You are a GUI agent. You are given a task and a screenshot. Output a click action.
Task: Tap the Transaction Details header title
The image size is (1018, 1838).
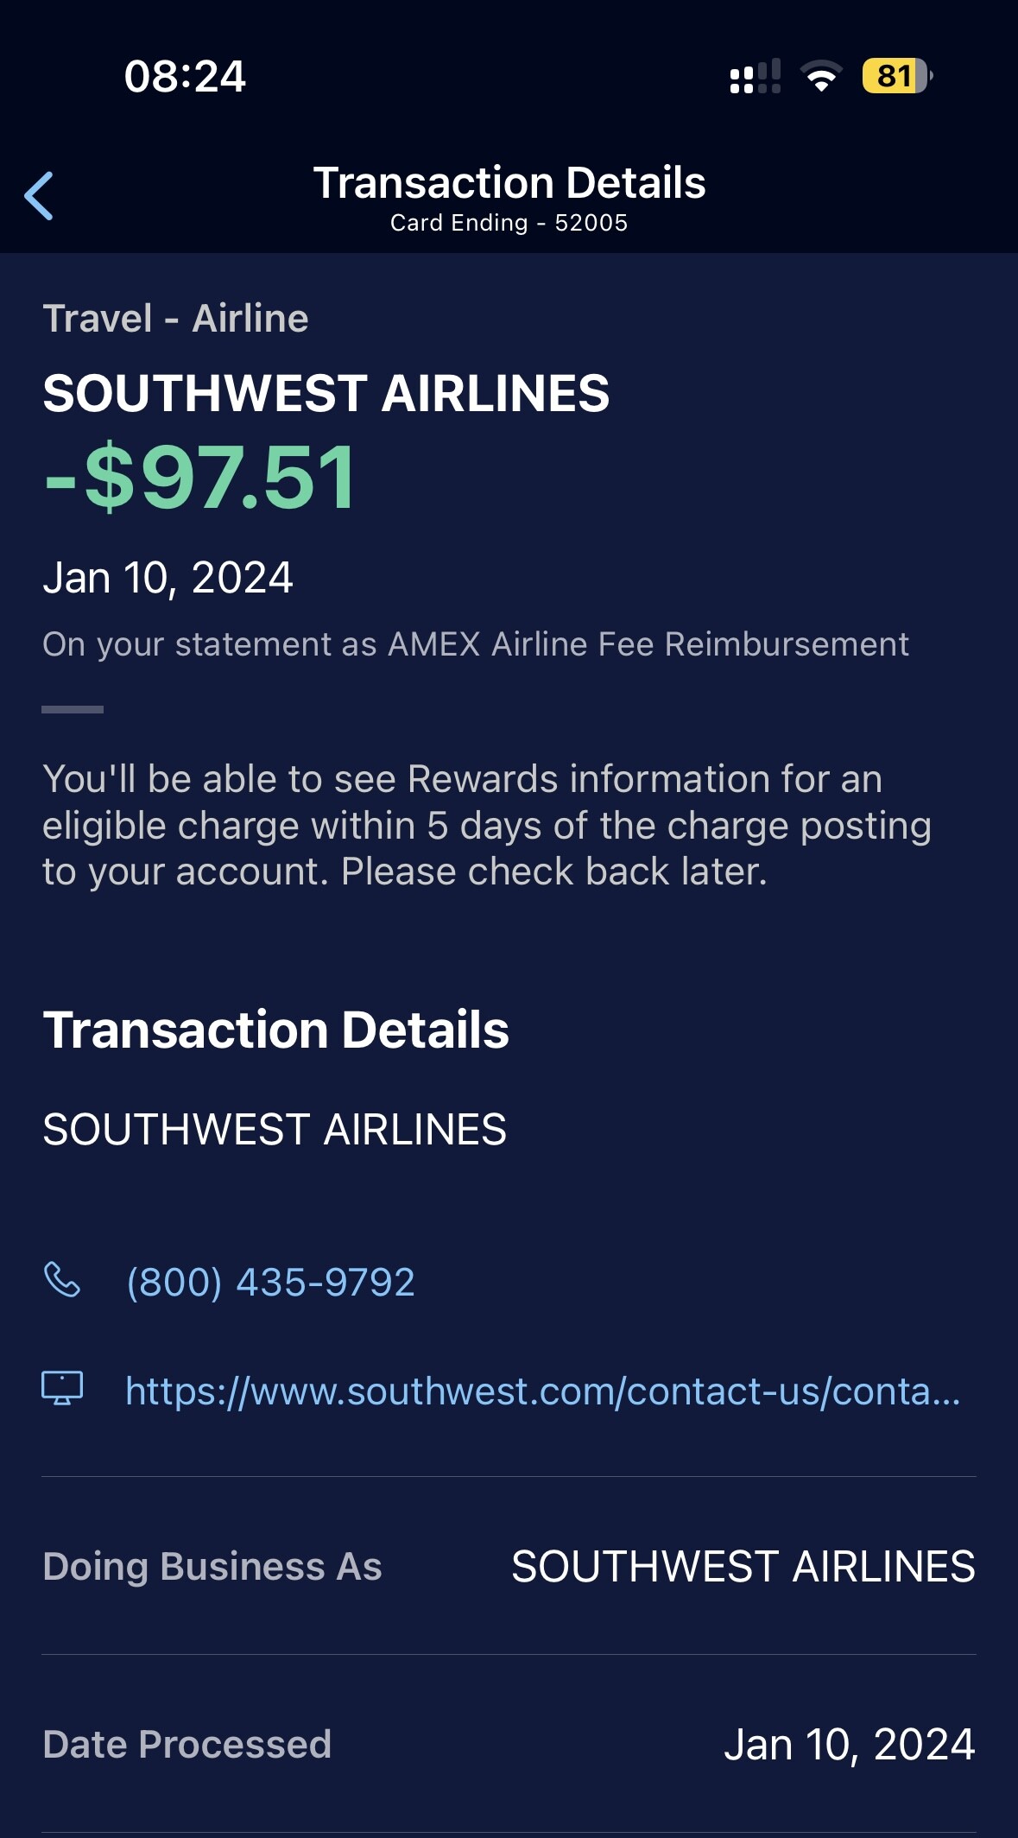[509, 182]
